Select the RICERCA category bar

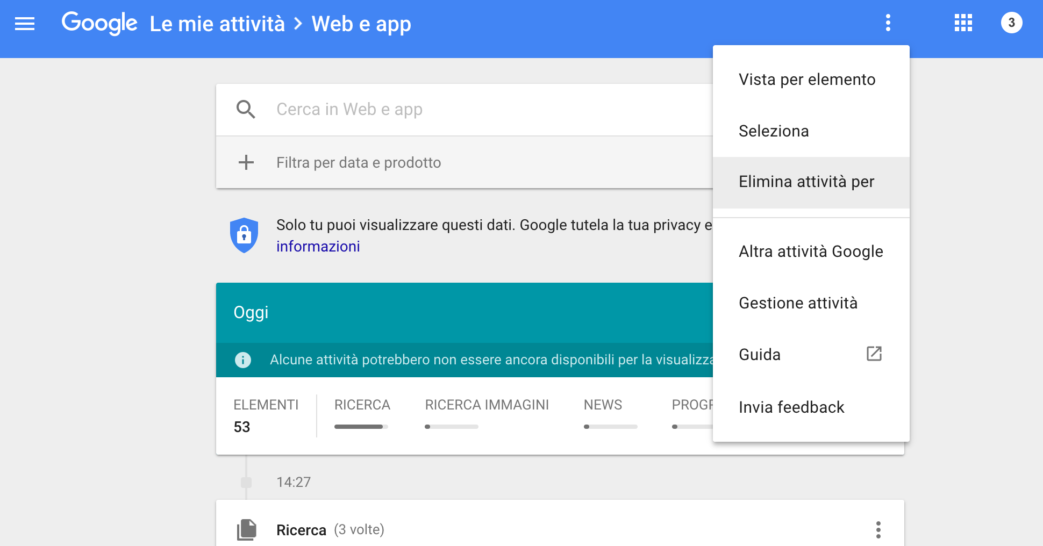(x=361, y=427)
